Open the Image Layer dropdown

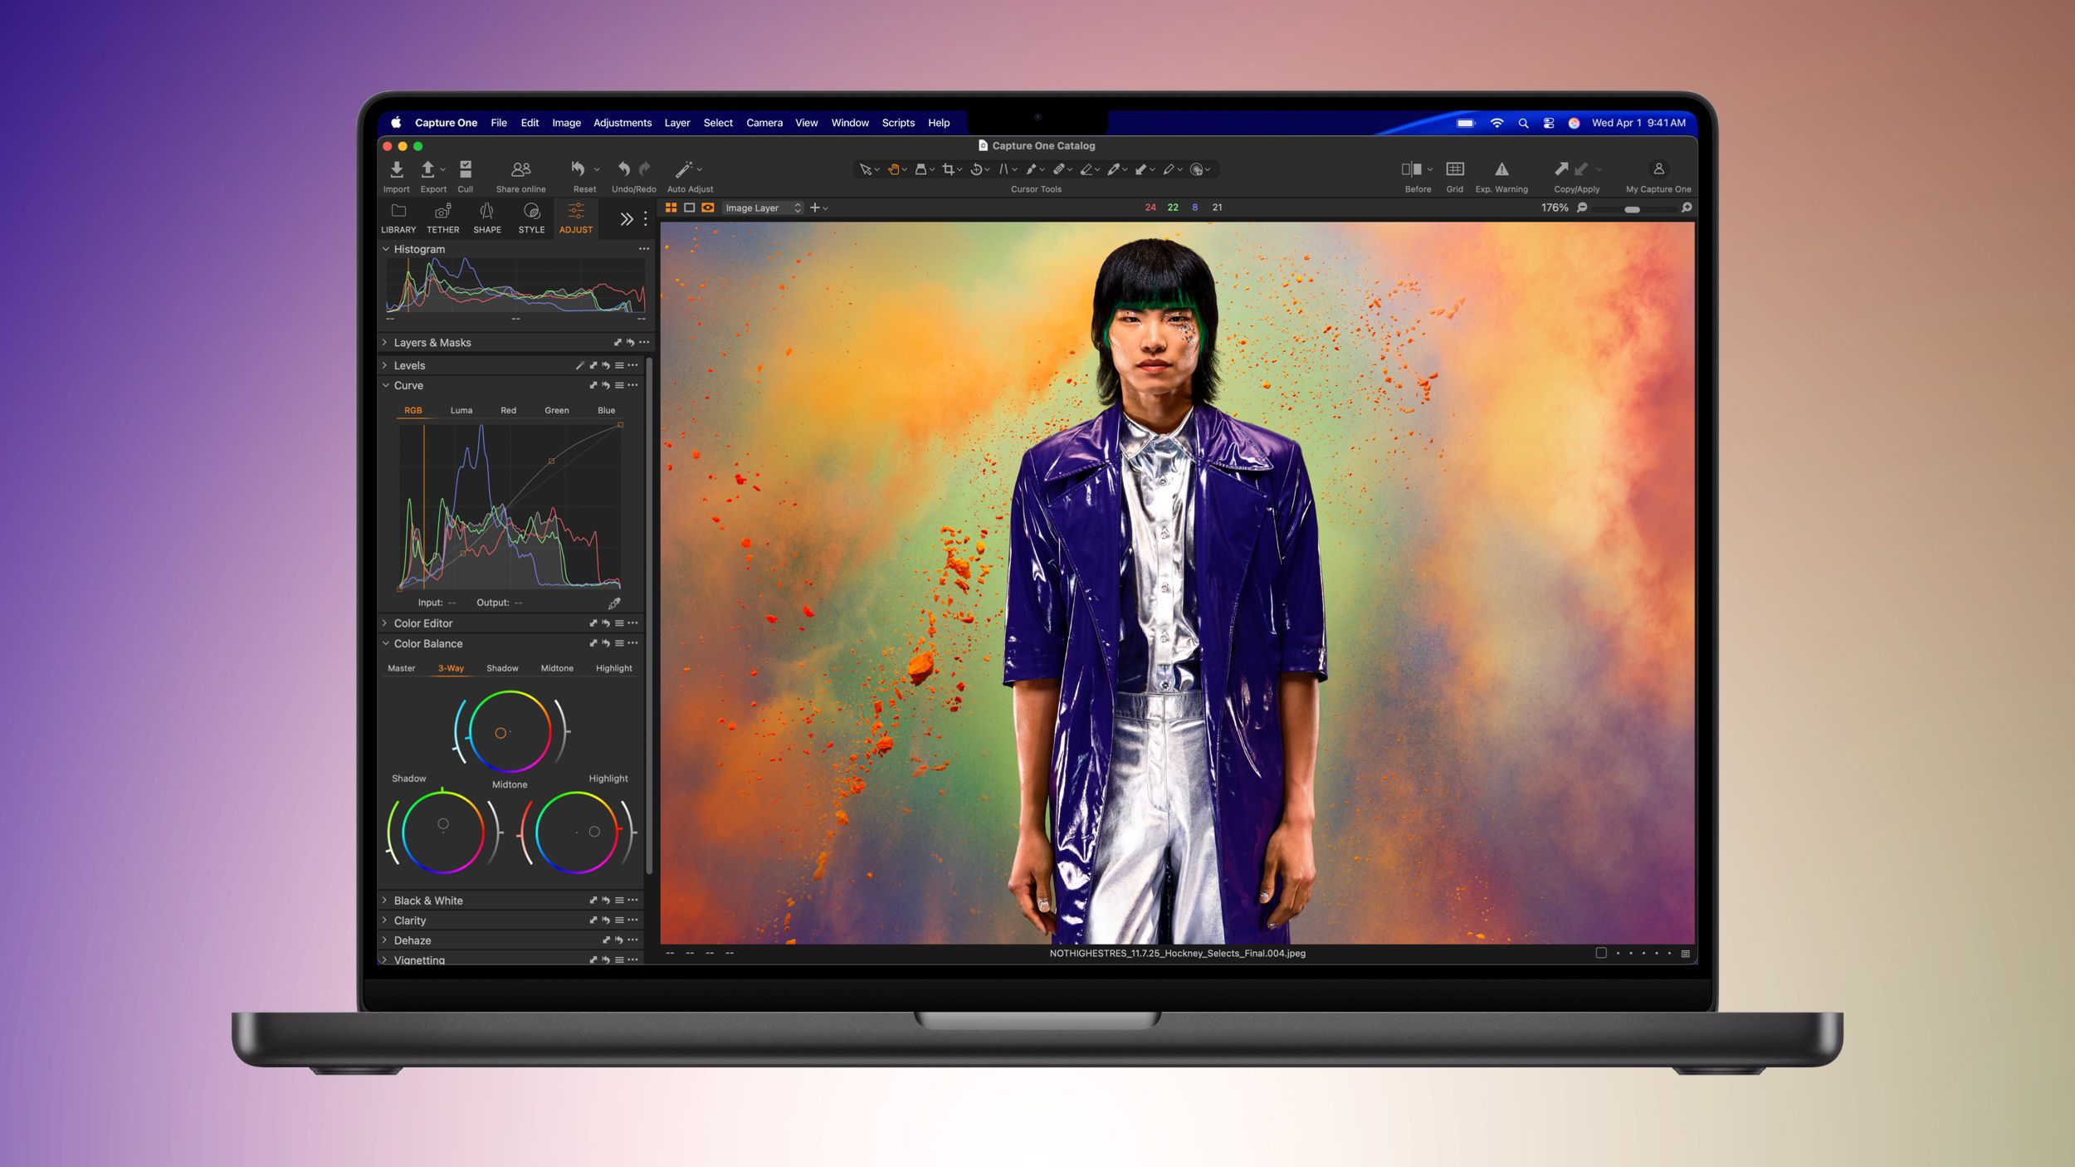pos(761,208)
